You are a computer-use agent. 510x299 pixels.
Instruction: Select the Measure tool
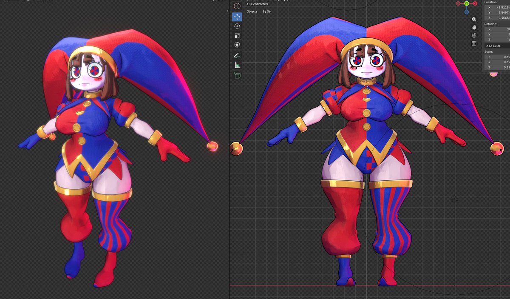coord(237,65)
